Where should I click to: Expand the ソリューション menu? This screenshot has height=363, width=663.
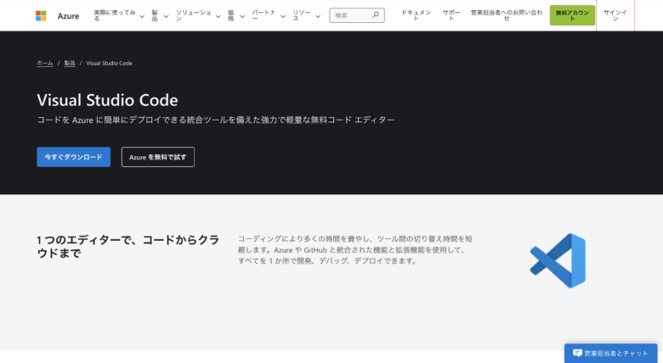click(198, 15)
